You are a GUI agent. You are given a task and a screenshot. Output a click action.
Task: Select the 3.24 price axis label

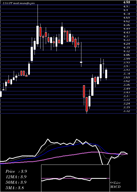click(127, 103)
